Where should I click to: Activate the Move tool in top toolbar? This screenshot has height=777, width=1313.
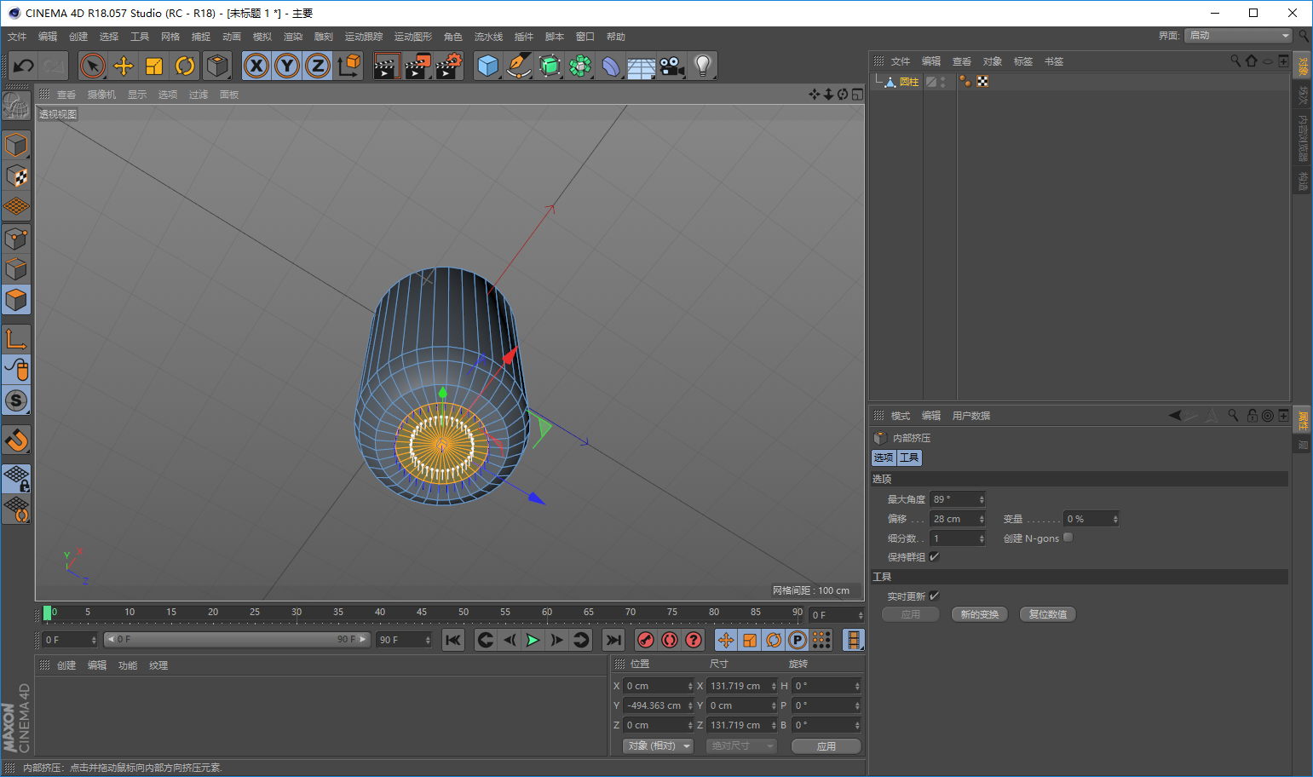[124, 66]
